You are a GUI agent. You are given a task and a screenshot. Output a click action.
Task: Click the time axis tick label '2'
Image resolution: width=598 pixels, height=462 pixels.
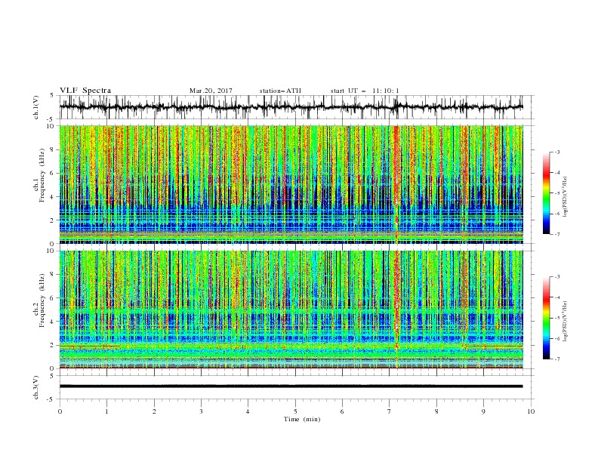pyautogui.click(x=154, y=411)
